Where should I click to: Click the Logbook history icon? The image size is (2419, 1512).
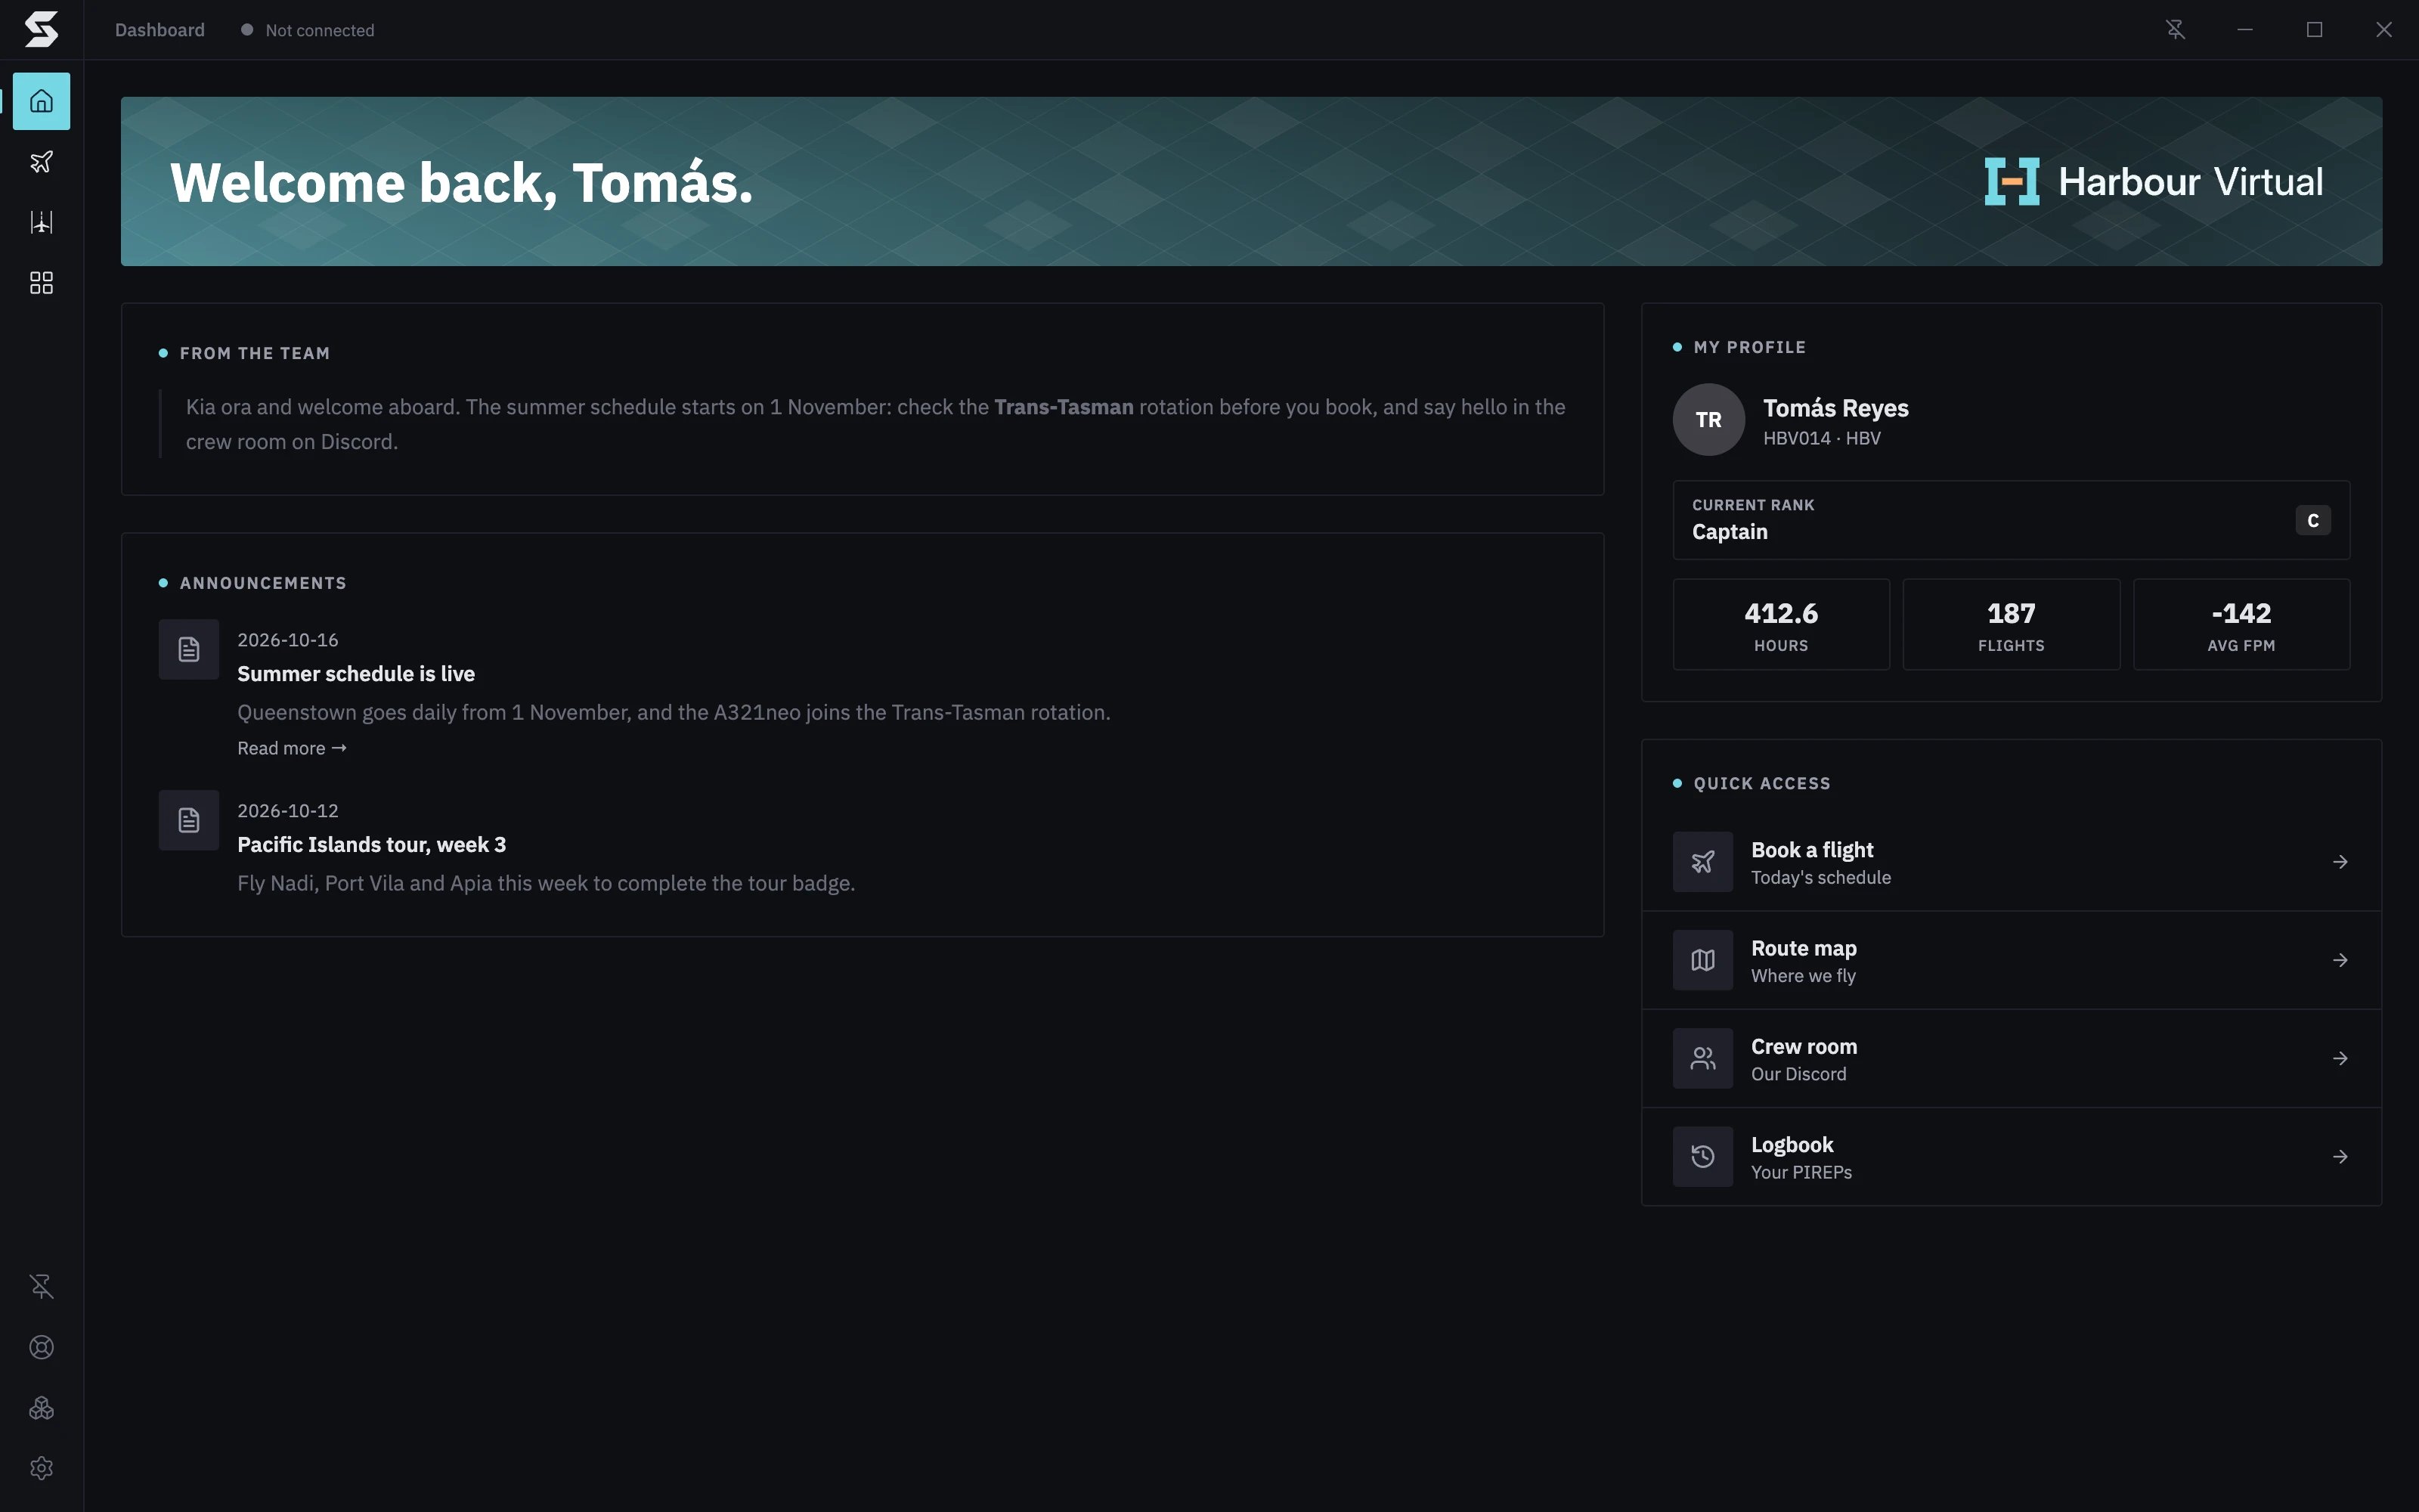(1703, 1157)
